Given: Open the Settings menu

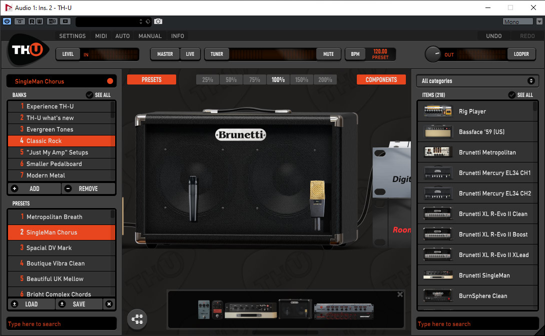Looking at the screenshot, I should 73,36.
